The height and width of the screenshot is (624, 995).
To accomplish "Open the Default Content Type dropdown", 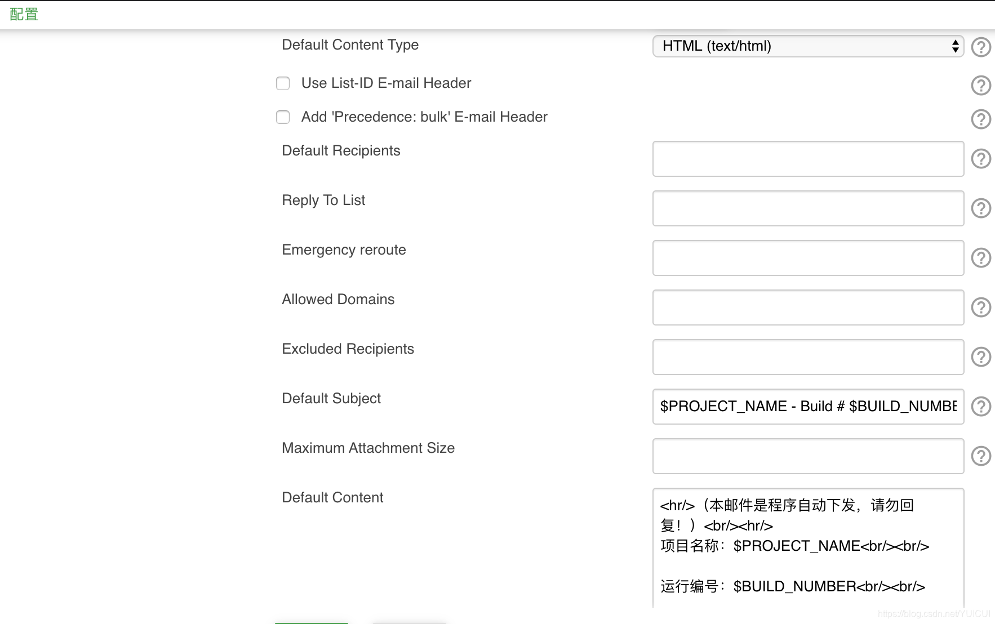I will [808, 46].
